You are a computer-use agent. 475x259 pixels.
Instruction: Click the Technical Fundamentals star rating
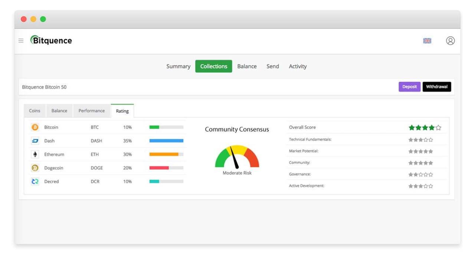(421, 140)
